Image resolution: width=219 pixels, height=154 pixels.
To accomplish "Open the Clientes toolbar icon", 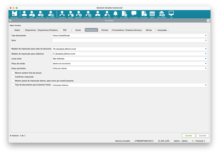I will coord(24,14).
